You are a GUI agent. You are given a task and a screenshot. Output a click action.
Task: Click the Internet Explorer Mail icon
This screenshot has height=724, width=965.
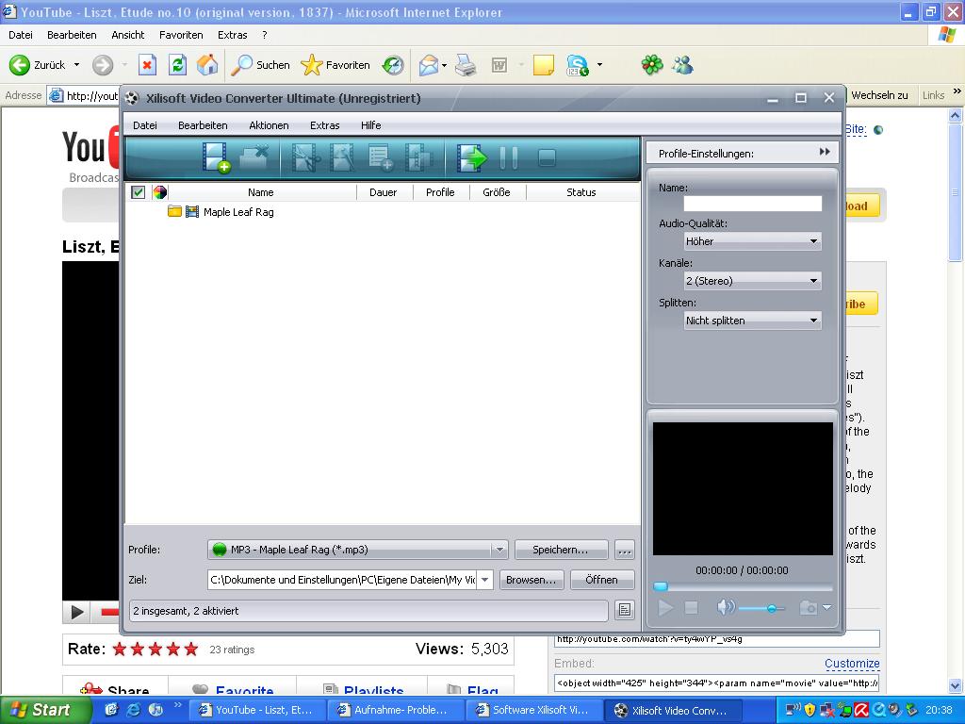coord(429,65)
